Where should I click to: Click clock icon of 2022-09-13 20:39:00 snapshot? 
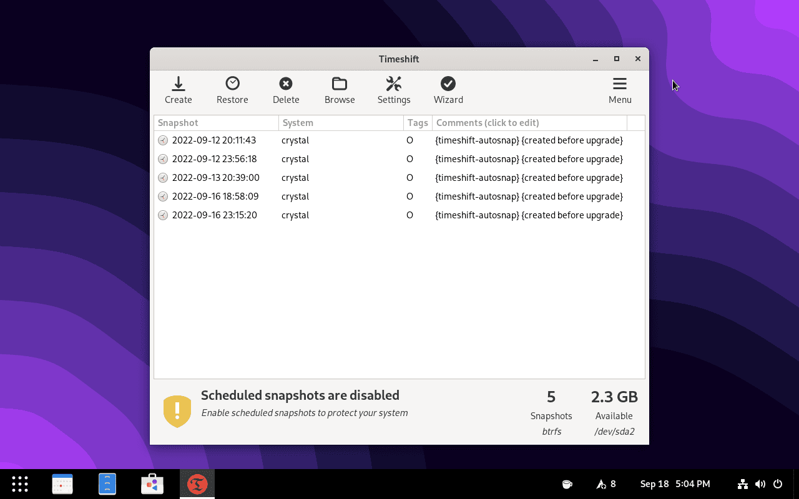(163, 178)
